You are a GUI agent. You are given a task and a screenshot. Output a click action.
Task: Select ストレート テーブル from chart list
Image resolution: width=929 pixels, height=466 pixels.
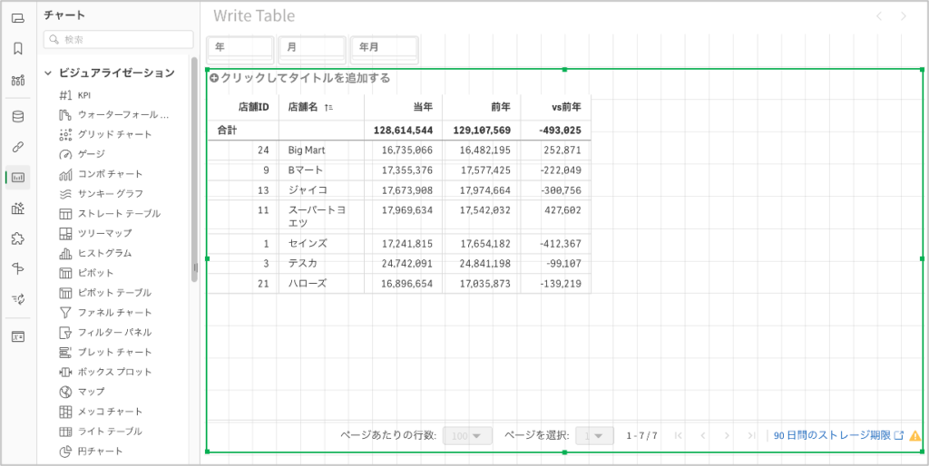point(119,214)
